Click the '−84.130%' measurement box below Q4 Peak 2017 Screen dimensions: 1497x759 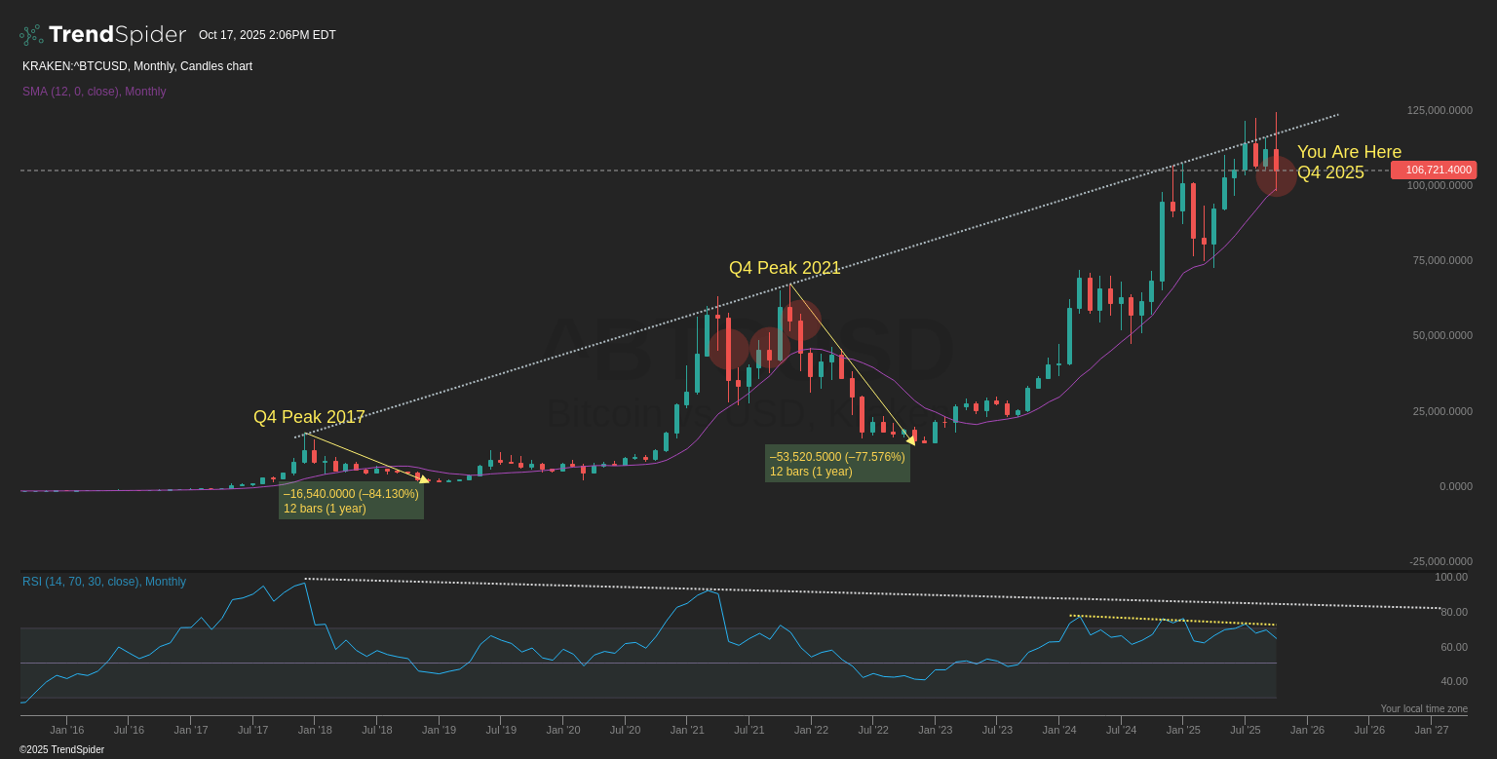tap(351, 501)
